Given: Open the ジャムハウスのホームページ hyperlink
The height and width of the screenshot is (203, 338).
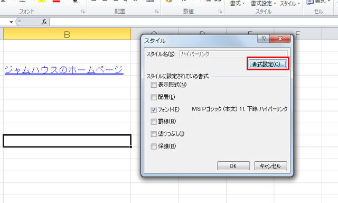Looking at the screenshot, I should (64, 70).
